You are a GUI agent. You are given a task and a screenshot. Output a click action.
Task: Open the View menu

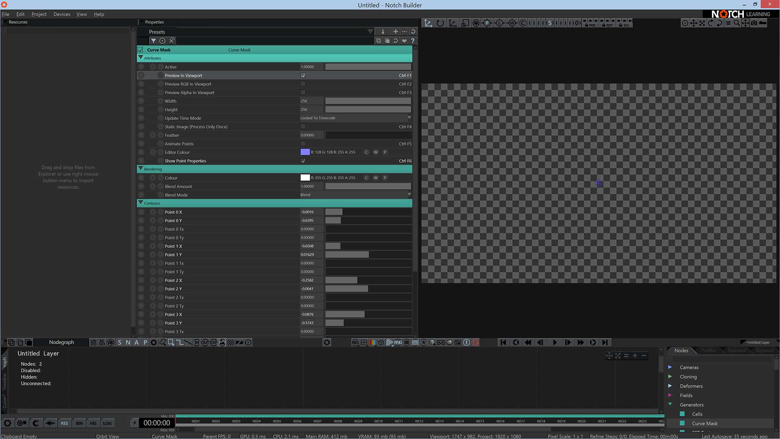pos(82,14)
